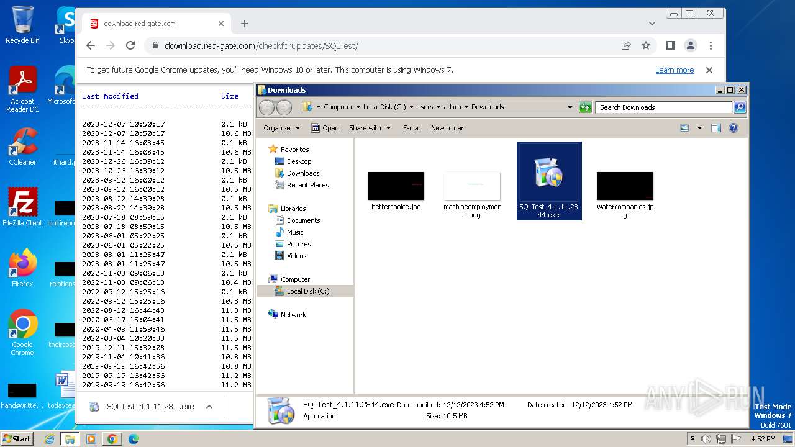Click Local Disk (C:) breadcrumb segment
The height and width of the screenshot is (447, 795).
click(x=384, y=107)
